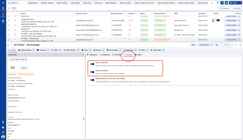Apply the Number of Sites filter chip

tap(47, 3)
